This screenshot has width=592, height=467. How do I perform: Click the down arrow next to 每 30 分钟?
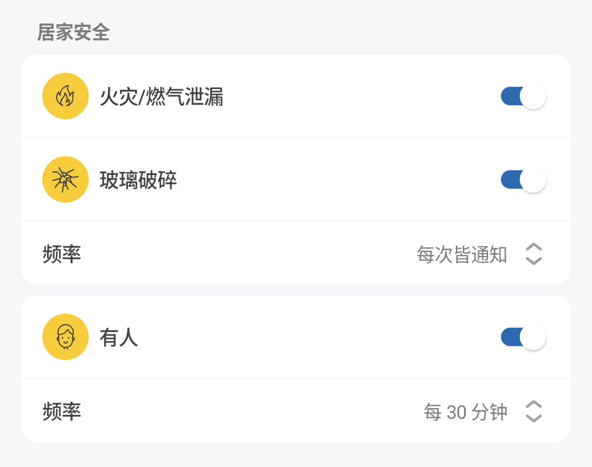[533, 418]
